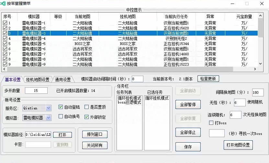Click the table's vertical scrollbar thumb

260,27
